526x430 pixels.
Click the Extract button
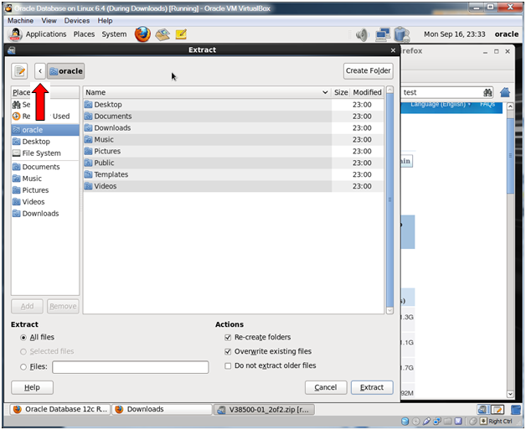click(372, 387)
